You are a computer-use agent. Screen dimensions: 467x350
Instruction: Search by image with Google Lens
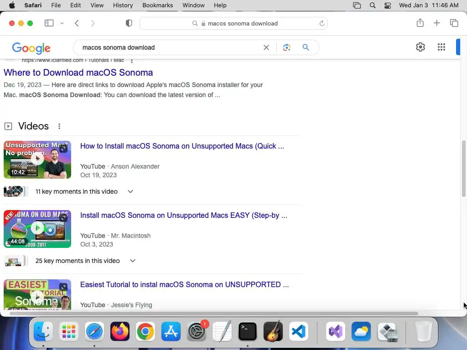point(286,47)
